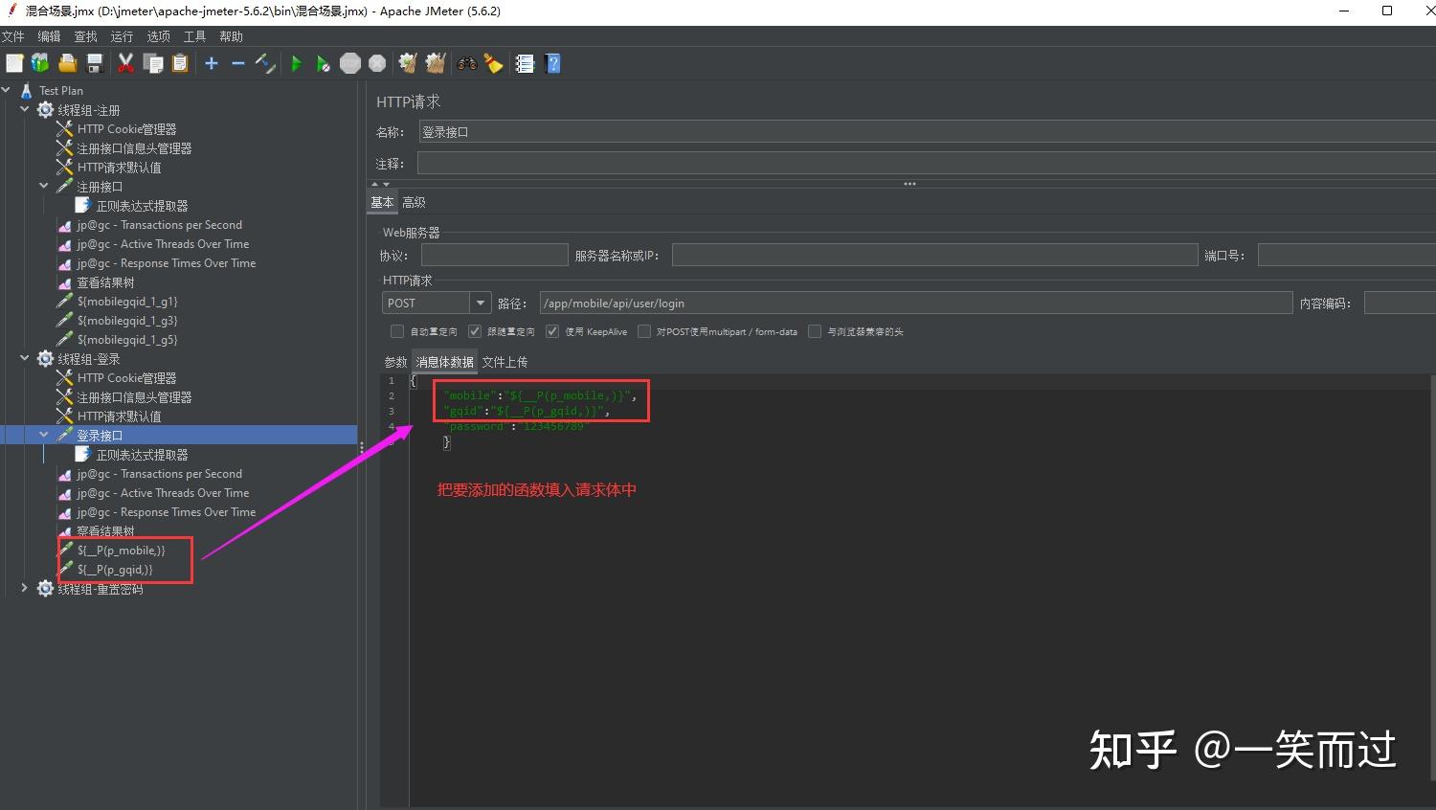Image resolution: width=1436 pixels, height=810 pixels.
Task: Open the 文件 menu
Action: (12, 36)
